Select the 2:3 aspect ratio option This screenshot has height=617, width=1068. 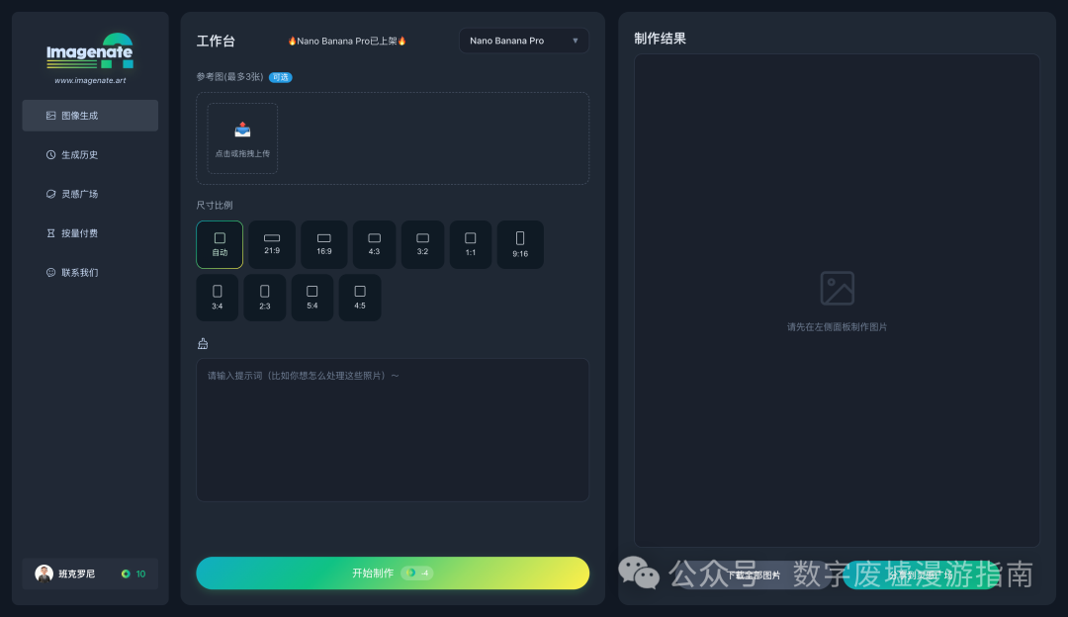pyautogui.click(x=265, y=298)
